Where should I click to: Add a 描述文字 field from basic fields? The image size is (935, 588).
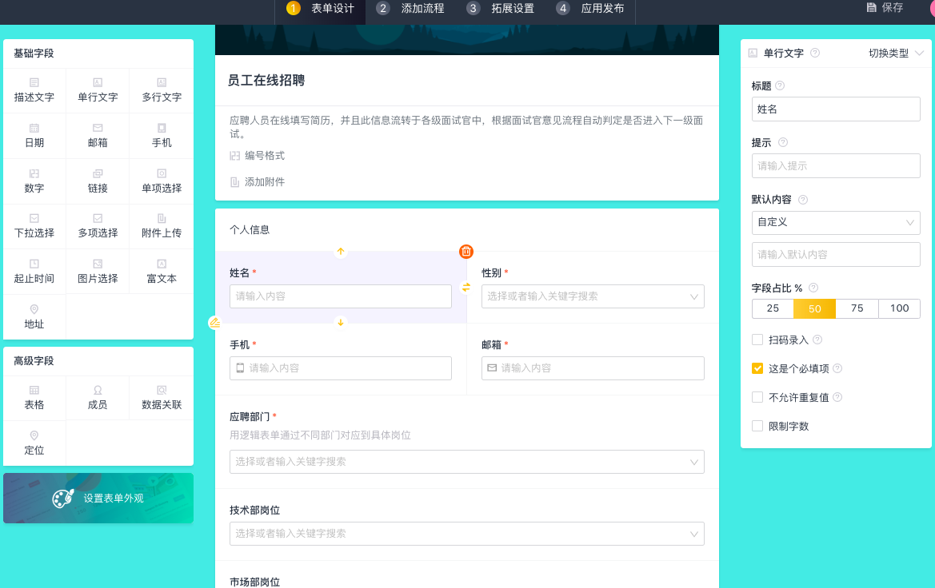tap(34, 90)
